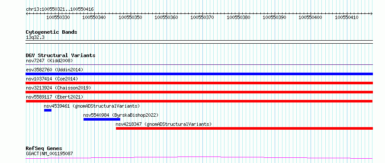This screenshot has height=163, width=385.
Task: Select the red nsv4218347 variant bar
Action: (244, 128)
